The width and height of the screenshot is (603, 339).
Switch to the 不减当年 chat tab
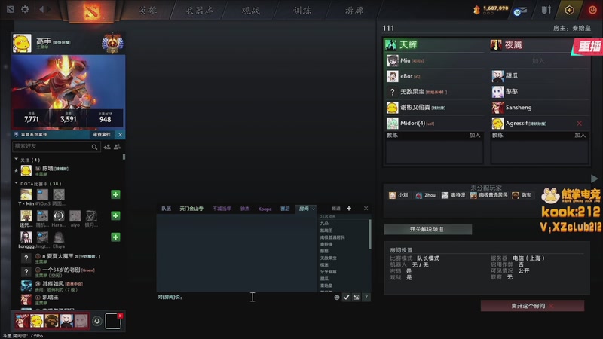[x=222, y=209]
